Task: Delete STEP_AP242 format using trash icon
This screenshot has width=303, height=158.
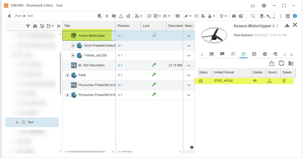Action: [x=284, y=81]
